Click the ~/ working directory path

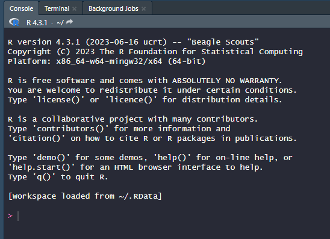pyautogui.click(x=60, y=22)
